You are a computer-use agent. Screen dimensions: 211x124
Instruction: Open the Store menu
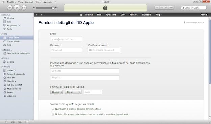(x=38, y=2)
